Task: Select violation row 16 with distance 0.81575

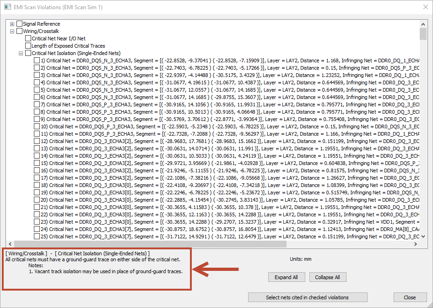Action: (x=230, y=170)
